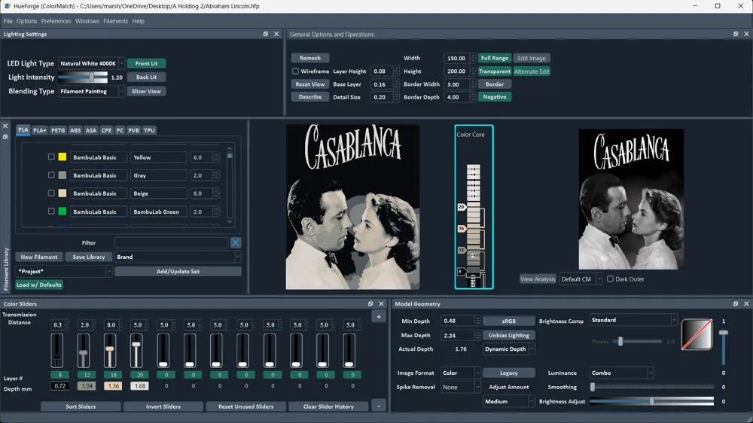Select layer 12 marker in Color Core
This screenshot has width=753, height=423.
point(462,250)
